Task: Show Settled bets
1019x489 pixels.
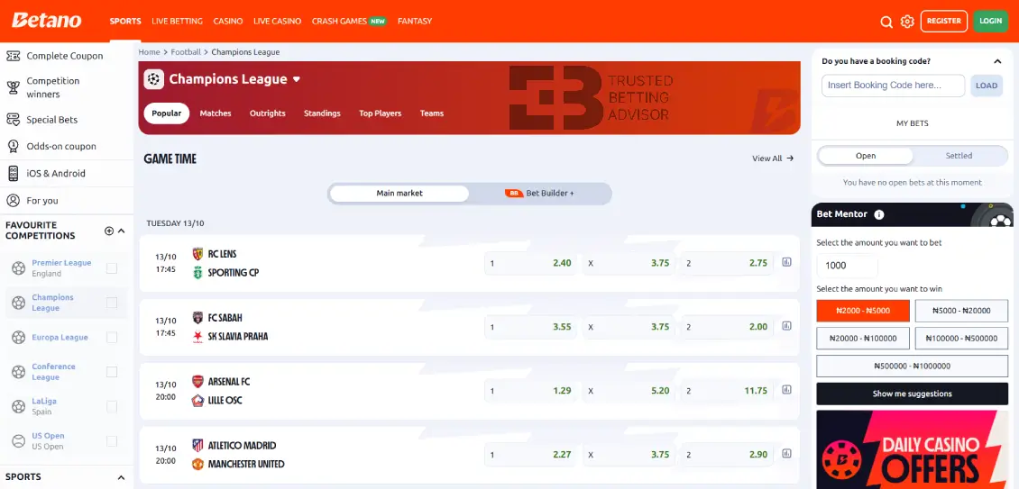Action: coord(959,156)
